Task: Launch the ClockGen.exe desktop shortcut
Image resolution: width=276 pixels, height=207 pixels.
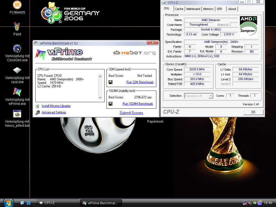Action: (x=17, y=53)
